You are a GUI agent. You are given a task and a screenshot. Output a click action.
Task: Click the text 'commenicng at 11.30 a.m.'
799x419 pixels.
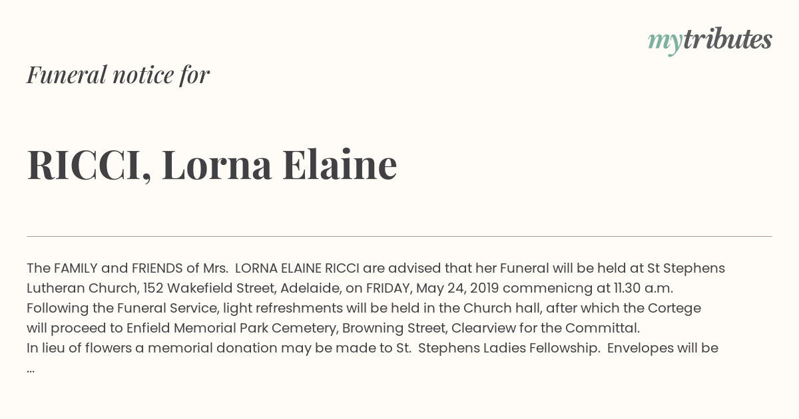tap(589, 288)
